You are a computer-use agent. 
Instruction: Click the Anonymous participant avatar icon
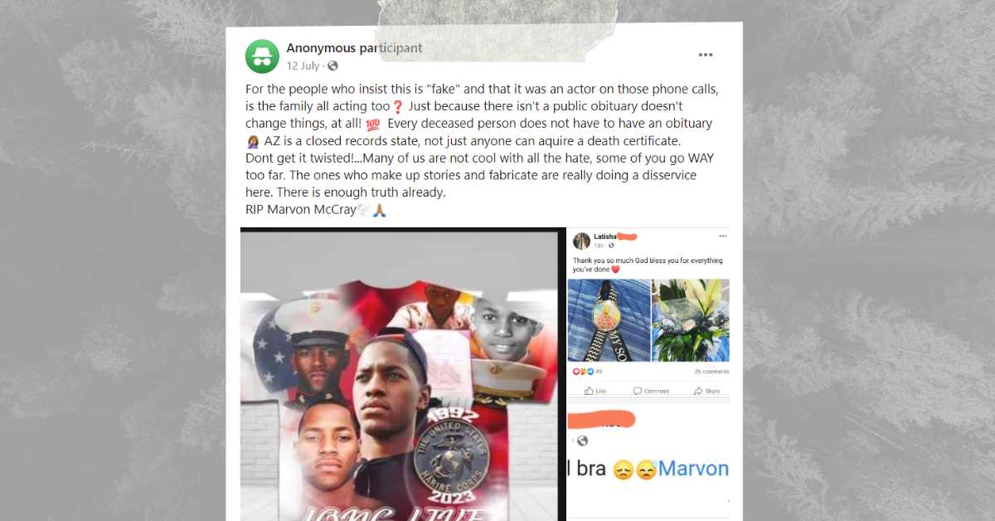262,56
